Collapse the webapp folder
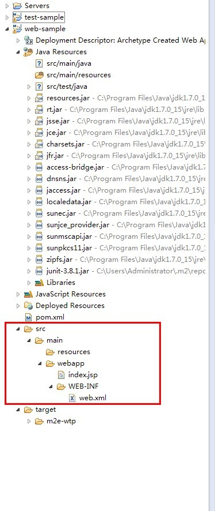This screenshot has width=215, height=511. pyautogui.click(x=40, y=364)
